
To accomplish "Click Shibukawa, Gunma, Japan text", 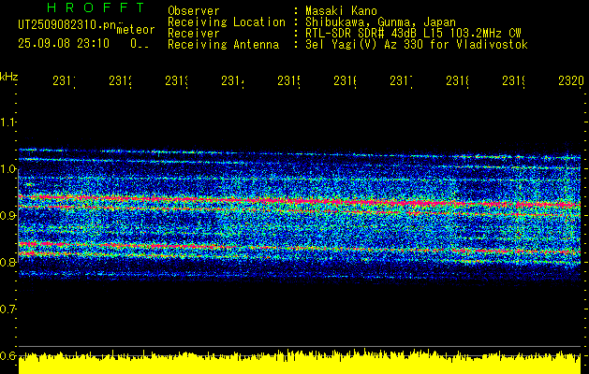I will pos(380,22).
